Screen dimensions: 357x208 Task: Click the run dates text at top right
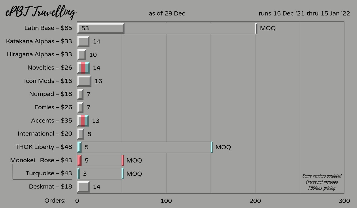(304, 13)
